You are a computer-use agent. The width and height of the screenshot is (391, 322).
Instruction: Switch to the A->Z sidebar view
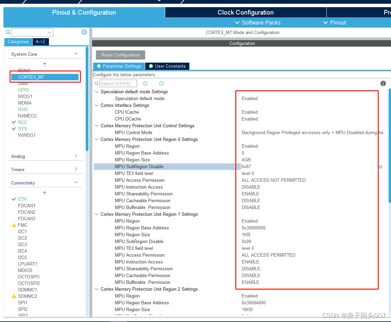pyautogui.click(x=40, y=42)
